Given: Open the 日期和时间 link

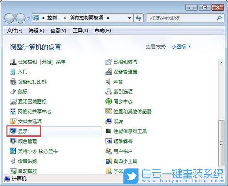Looking at the screenshot, I should point(125,62).
